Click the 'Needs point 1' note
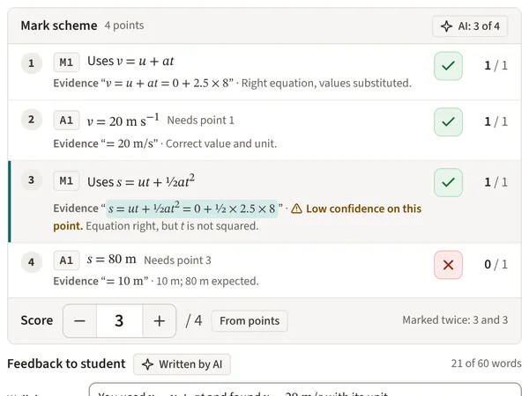529x396 pixels. coord(200,121)
